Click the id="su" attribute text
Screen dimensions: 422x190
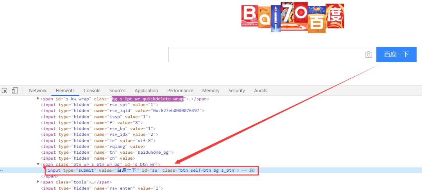click(152, 171)
